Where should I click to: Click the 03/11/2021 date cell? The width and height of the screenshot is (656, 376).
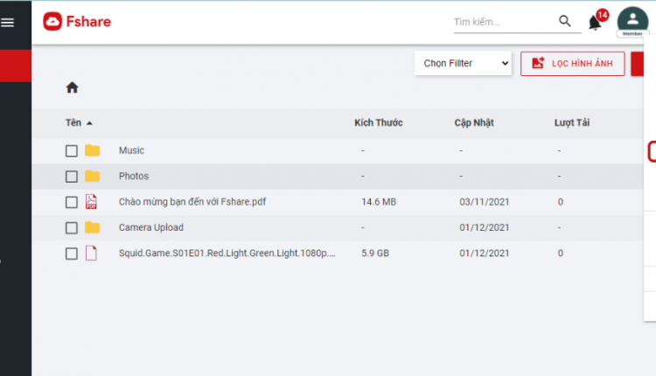point(484,202)
